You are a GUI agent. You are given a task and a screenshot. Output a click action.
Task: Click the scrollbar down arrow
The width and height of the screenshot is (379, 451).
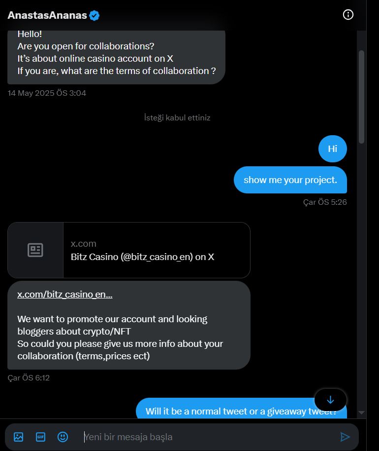(361, 413)
